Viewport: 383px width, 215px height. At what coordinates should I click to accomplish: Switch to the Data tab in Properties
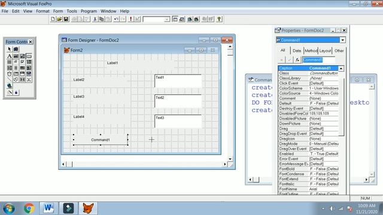point(297,51)
